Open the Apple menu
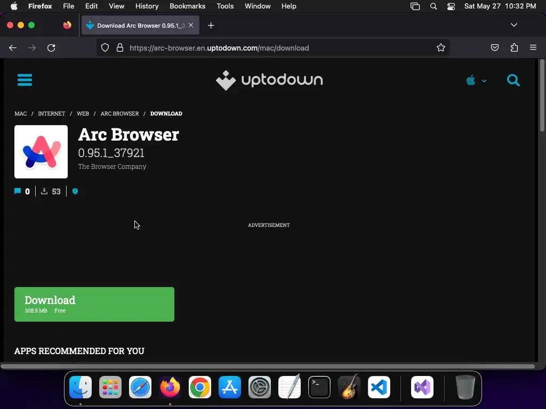546x409 pixels. pyautogui.click(x=14, y=6)
